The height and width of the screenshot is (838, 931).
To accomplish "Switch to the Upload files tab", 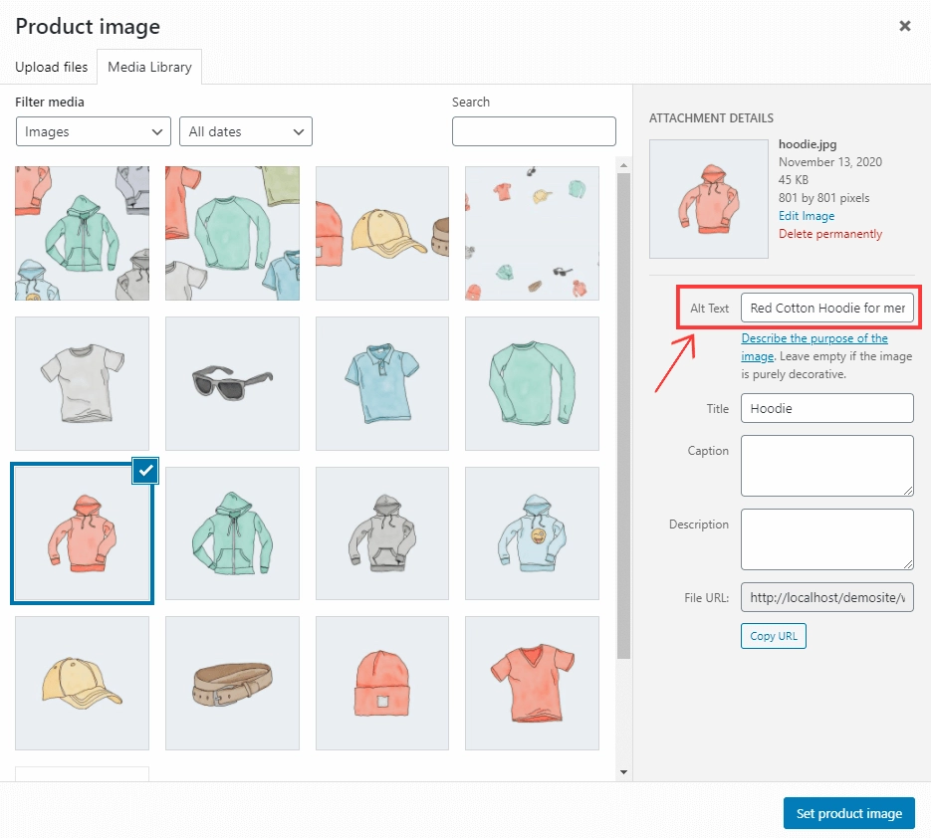I will click(51, 67).
